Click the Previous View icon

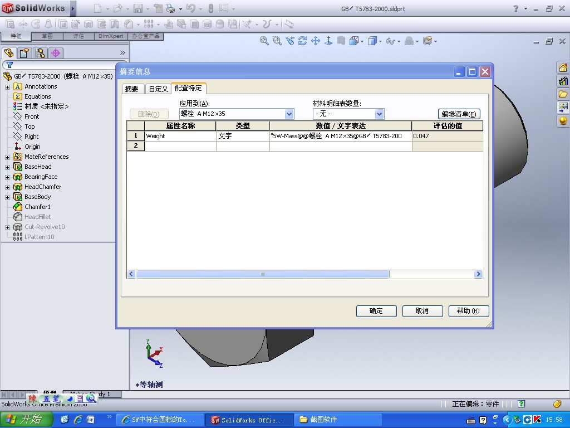point(289,41)
